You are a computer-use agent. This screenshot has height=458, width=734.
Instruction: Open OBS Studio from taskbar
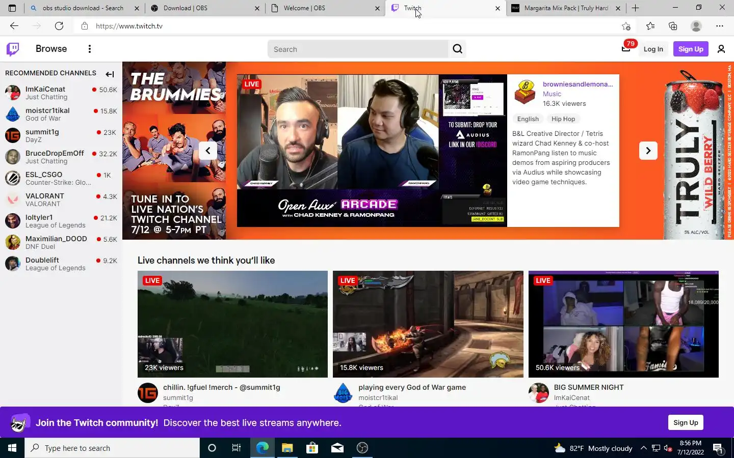pos(362,448)
